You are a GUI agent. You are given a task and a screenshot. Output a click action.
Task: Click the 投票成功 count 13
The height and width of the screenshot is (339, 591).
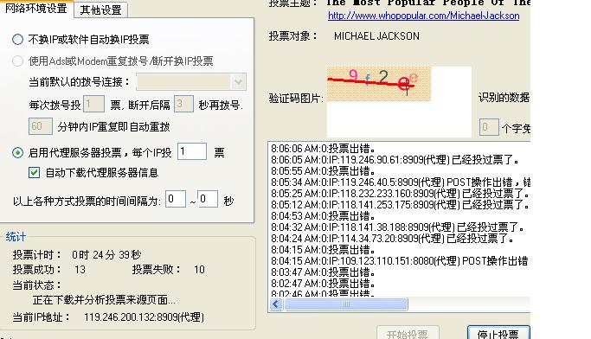click(80, 270)
